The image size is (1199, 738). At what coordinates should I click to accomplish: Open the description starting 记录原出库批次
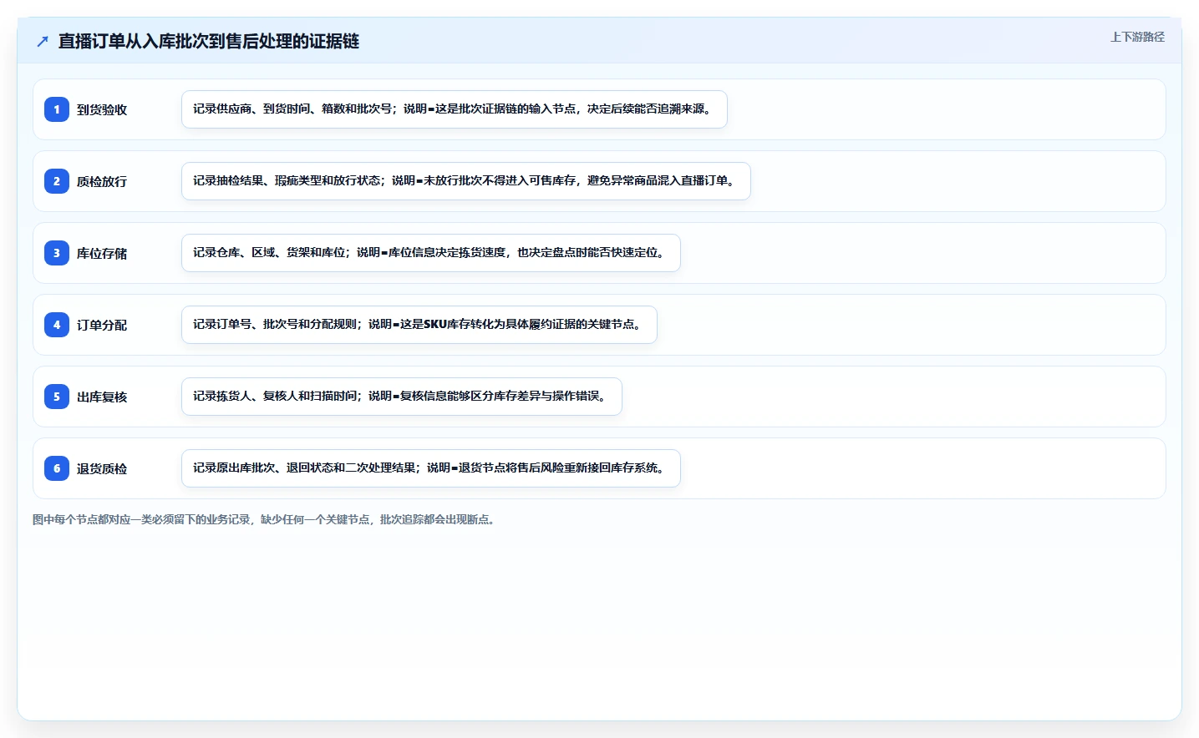431,468
